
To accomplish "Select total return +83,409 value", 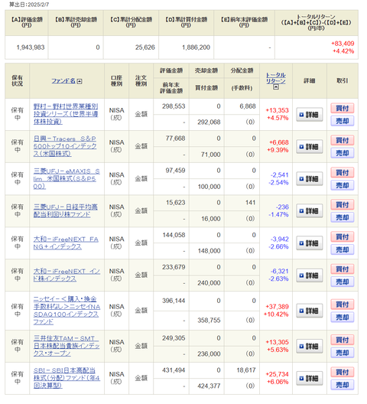I will coord(343,44).
